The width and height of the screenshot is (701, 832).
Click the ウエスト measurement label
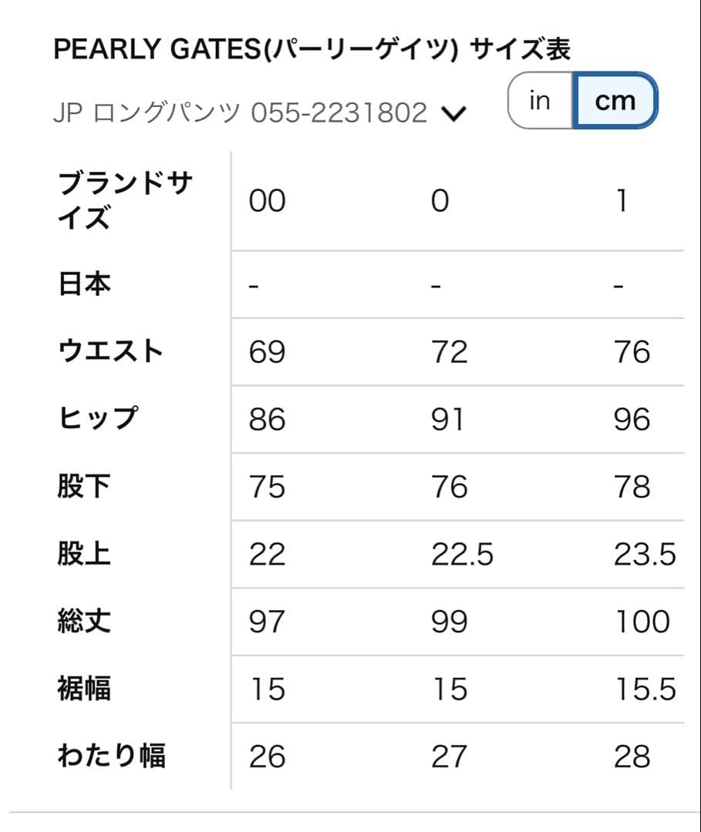[x=113, y=351]
